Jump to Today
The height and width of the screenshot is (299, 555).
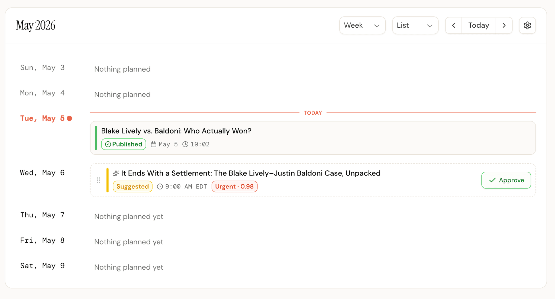click(479, 25)
